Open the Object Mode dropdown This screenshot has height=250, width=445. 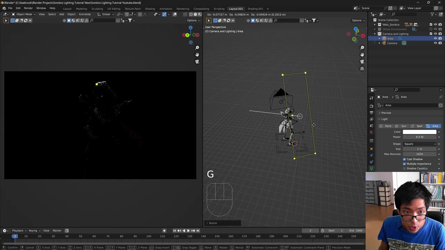tap(24, 14)
